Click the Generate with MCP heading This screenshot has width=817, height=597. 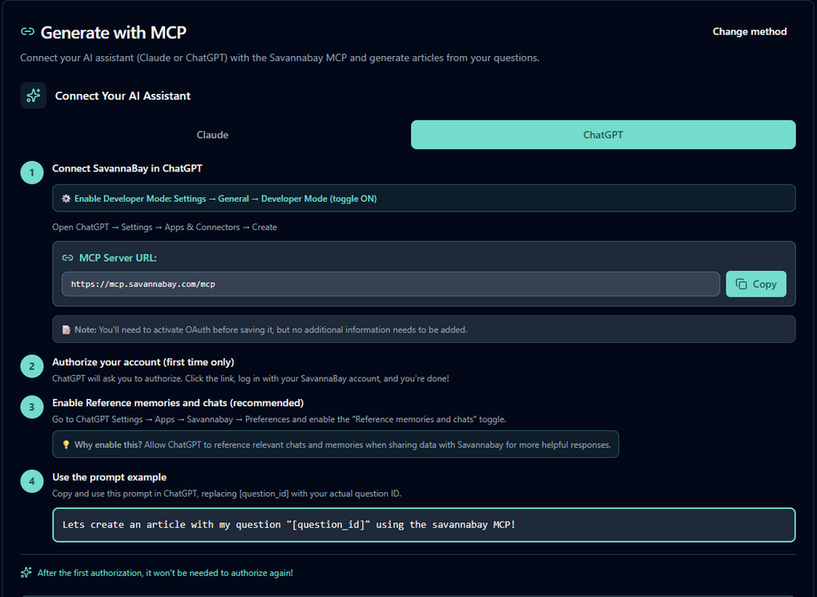114,32
